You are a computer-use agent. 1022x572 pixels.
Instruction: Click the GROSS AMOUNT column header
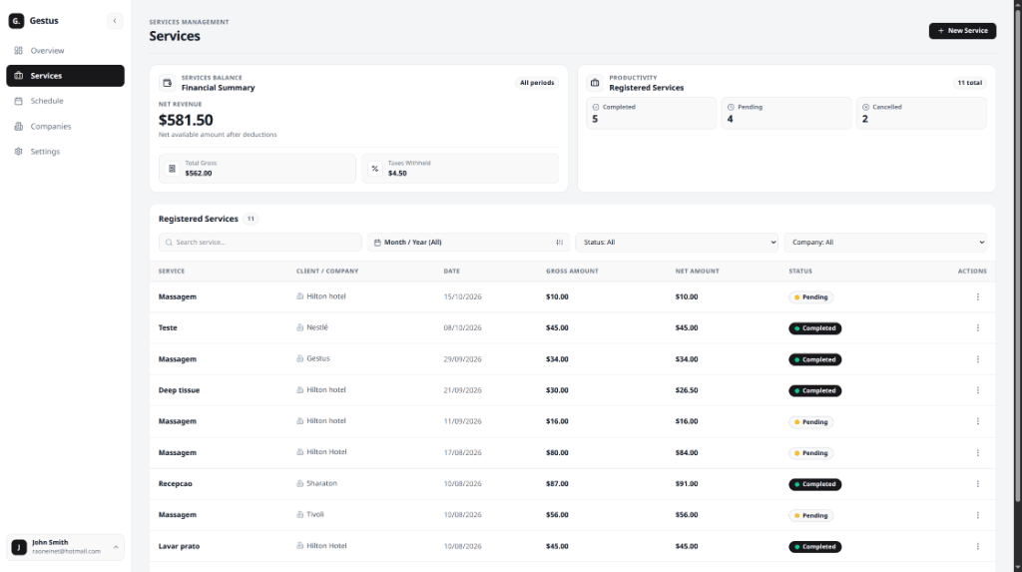pyautogui.click(x=572, y=271)
